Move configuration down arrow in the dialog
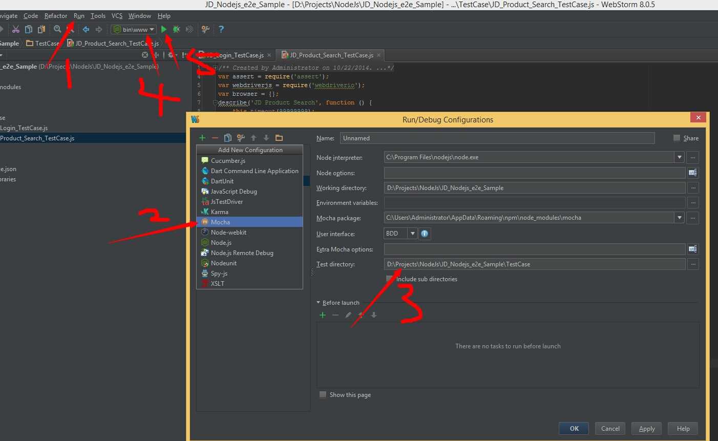Viewport: 718px width, 441px height. [266, 138]
